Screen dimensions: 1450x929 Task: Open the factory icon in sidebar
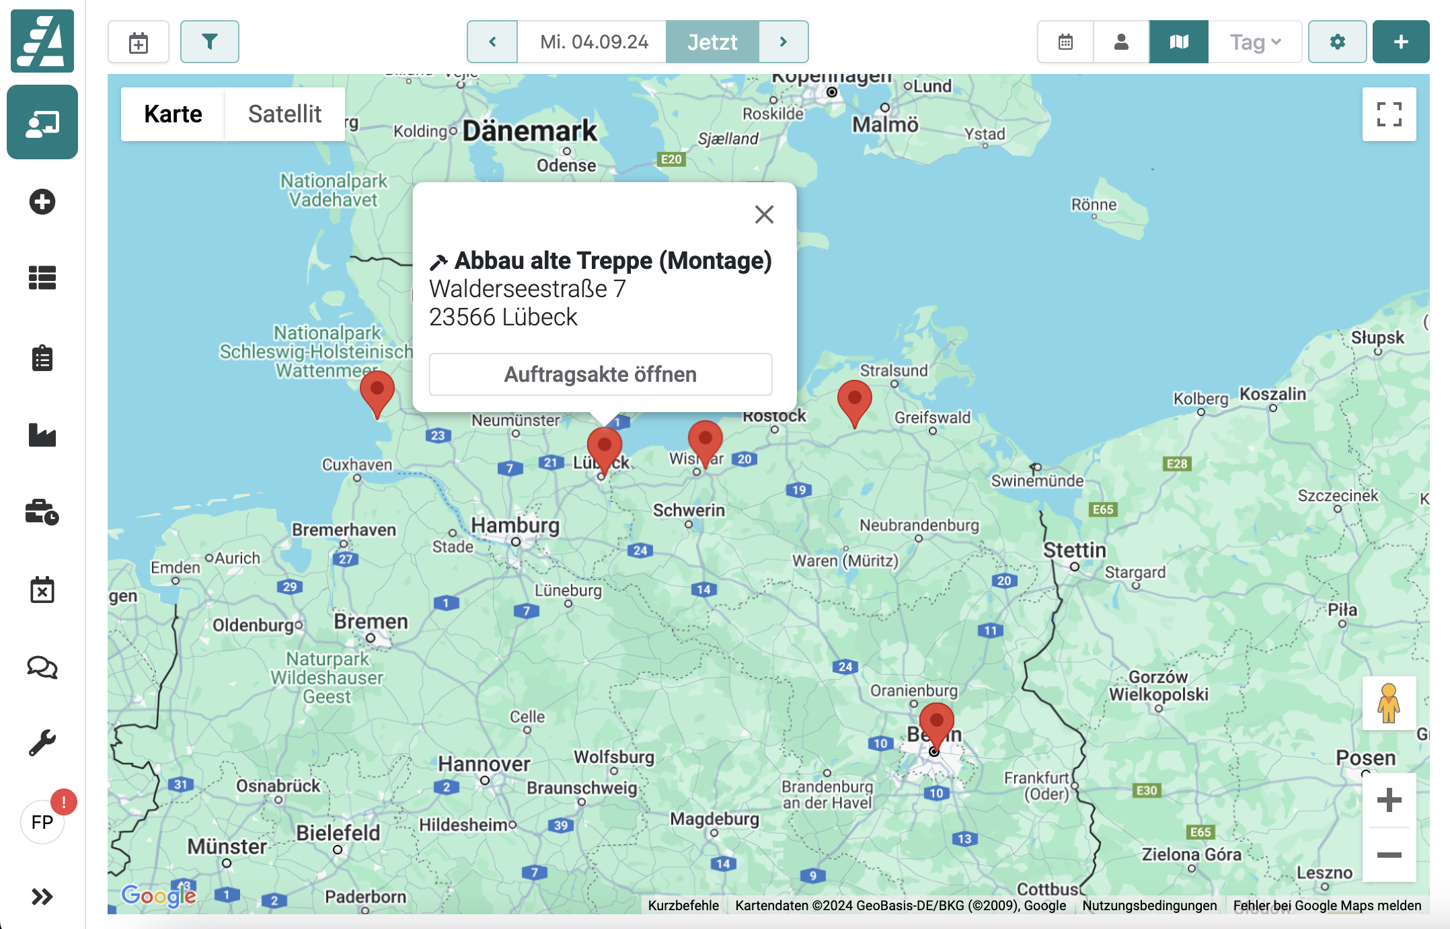click(42, 435)
